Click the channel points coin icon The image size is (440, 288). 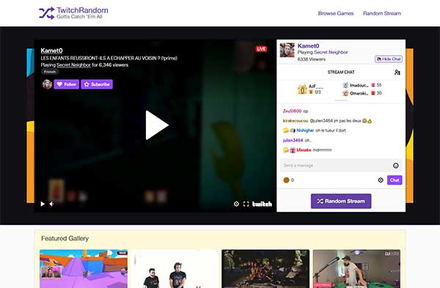click(x=286, y=180)
